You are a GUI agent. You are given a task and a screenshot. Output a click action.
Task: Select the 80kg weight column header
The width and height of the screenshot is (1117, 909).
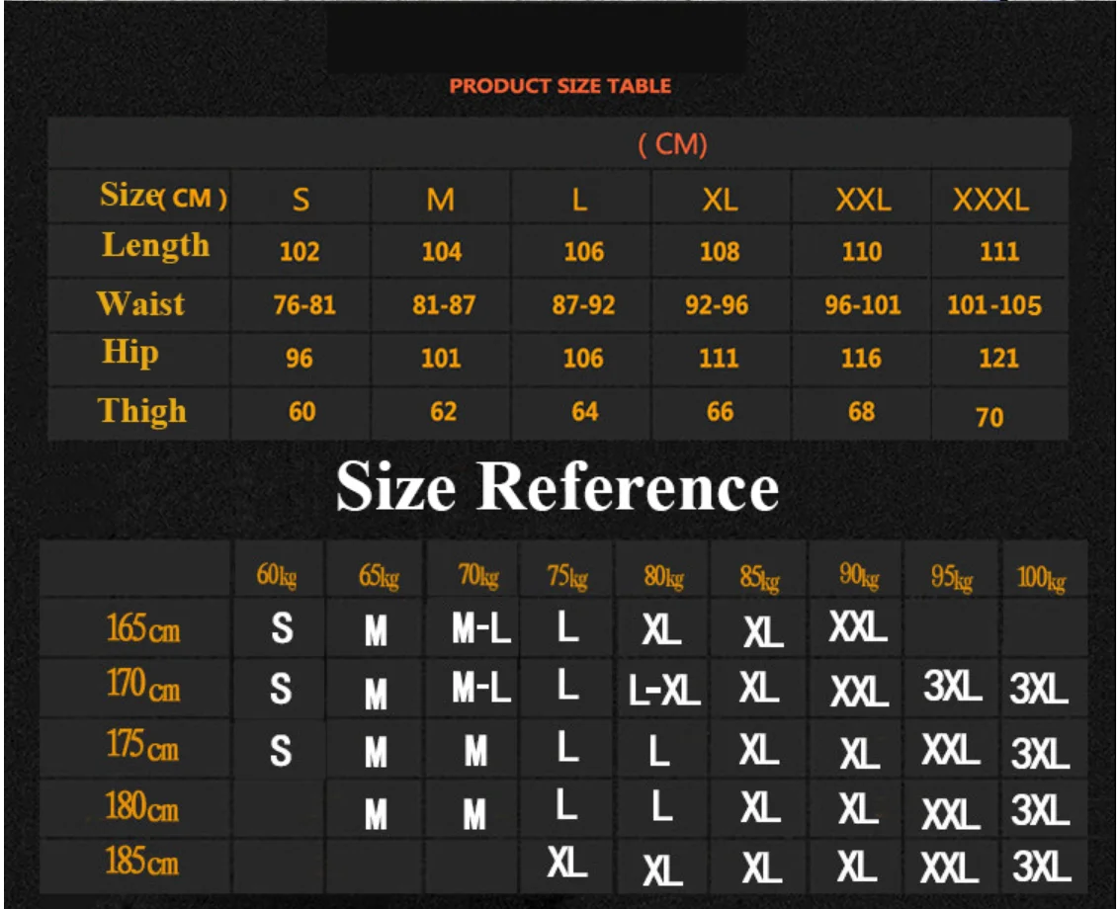(663, 578)
